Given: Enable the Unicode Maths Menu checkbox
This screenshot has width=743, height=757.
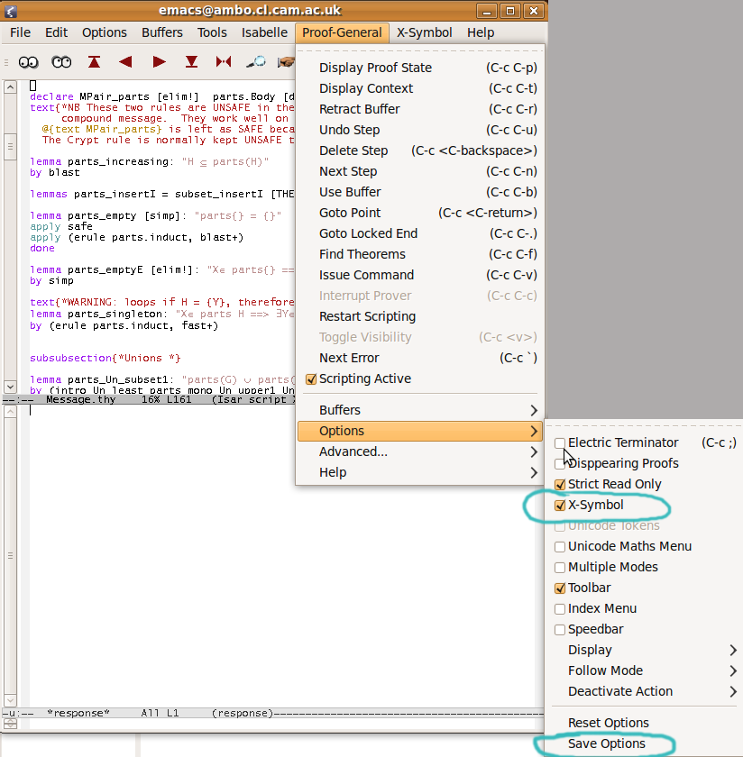Looking at the screenshot, I should pyautogui.click(x=560, y=547).
